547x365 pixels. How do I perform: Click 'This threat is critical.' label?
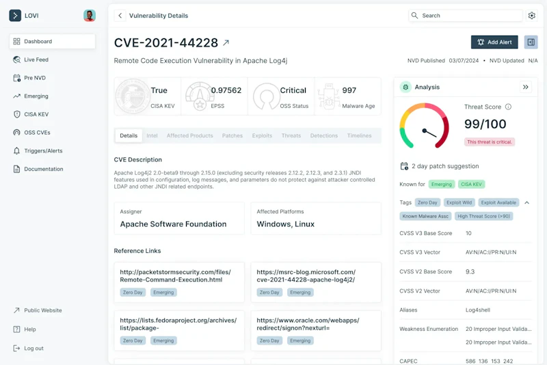click(490, 142)
